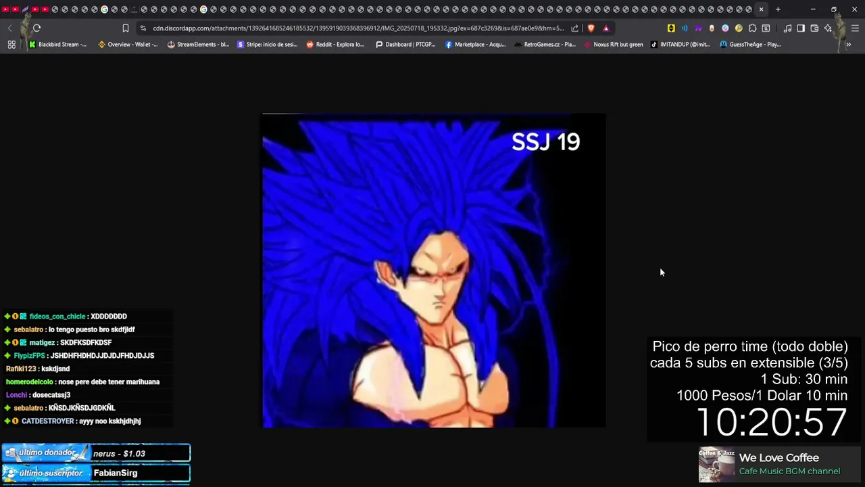The image size is (865, 487).
Task: Open StreamElements bookmark
Action: coord(198,45)
